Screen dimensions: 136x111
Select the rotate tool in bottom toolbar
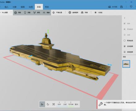48,104
